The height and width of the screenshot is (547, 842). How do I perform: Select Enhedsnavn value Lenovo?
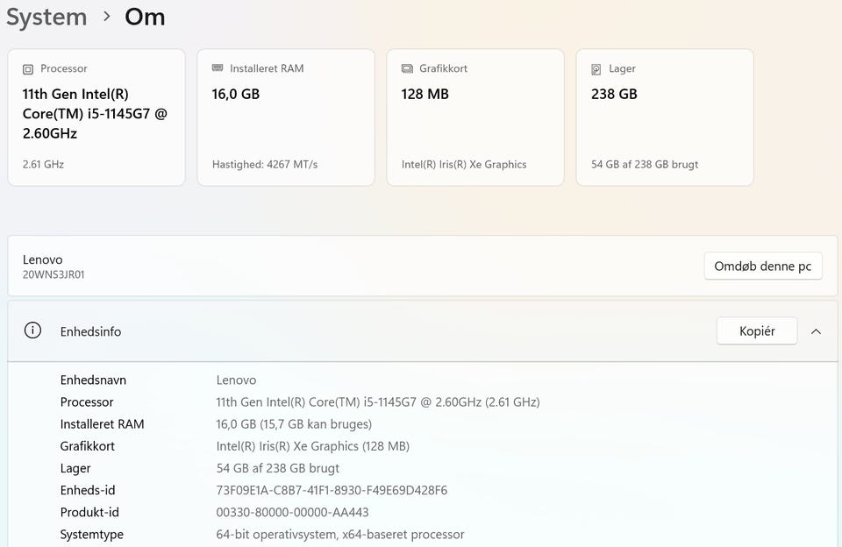pyautogui.click(x=236, y=380)
